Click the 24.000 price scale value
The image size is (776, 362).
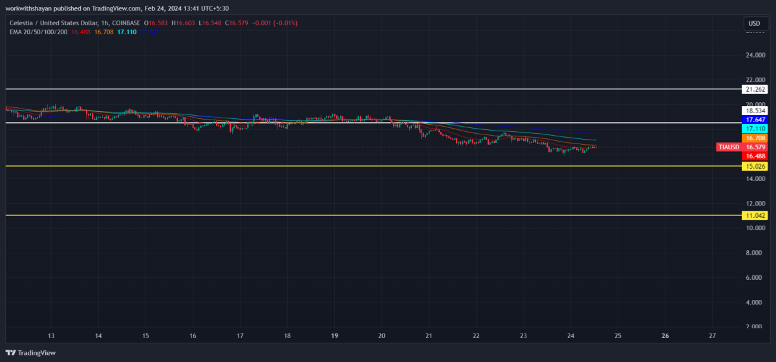coord(755,56)
